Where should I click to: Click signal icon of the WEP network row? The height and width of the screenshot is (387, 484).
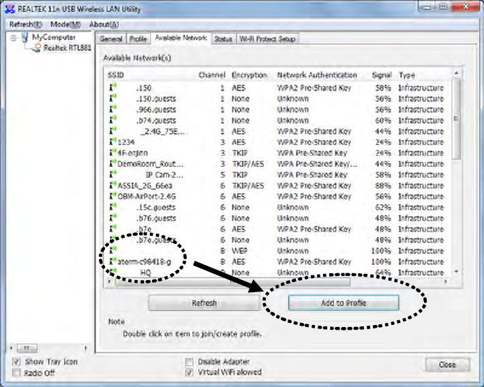point(113,250)
